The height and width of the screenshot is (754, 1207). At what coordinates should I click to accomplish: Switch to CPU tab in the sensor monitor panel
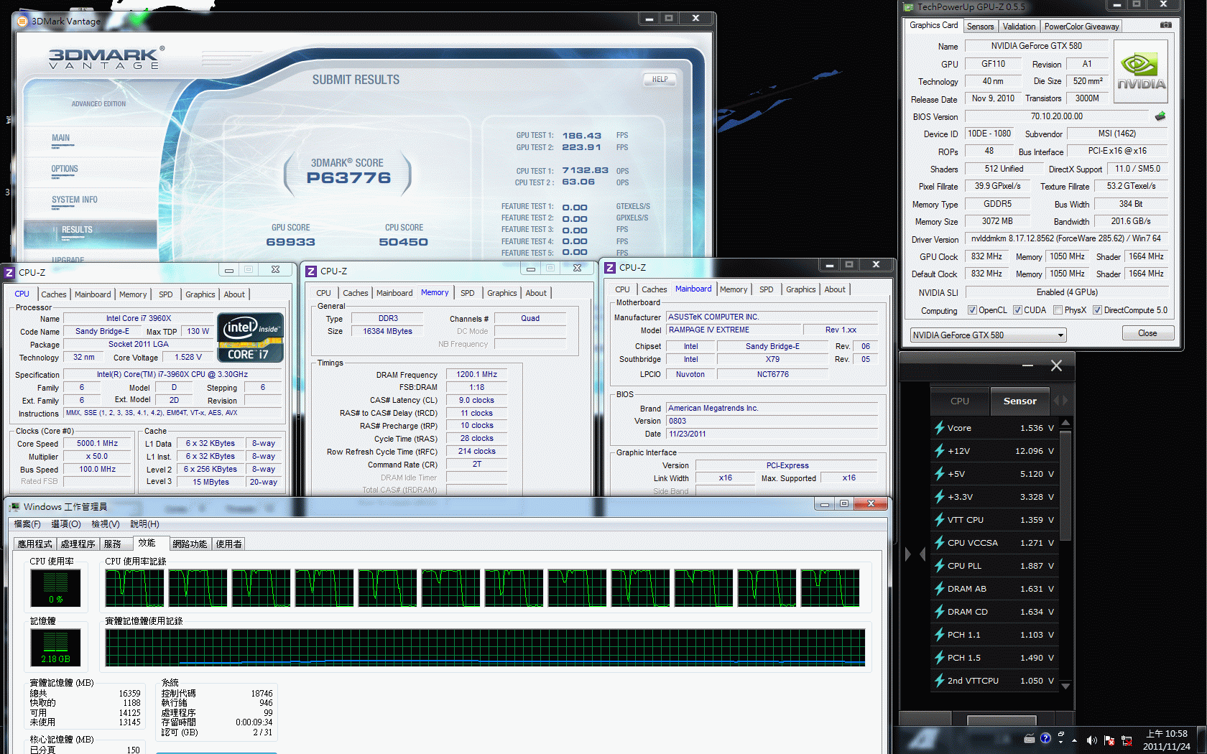point(960,401)
